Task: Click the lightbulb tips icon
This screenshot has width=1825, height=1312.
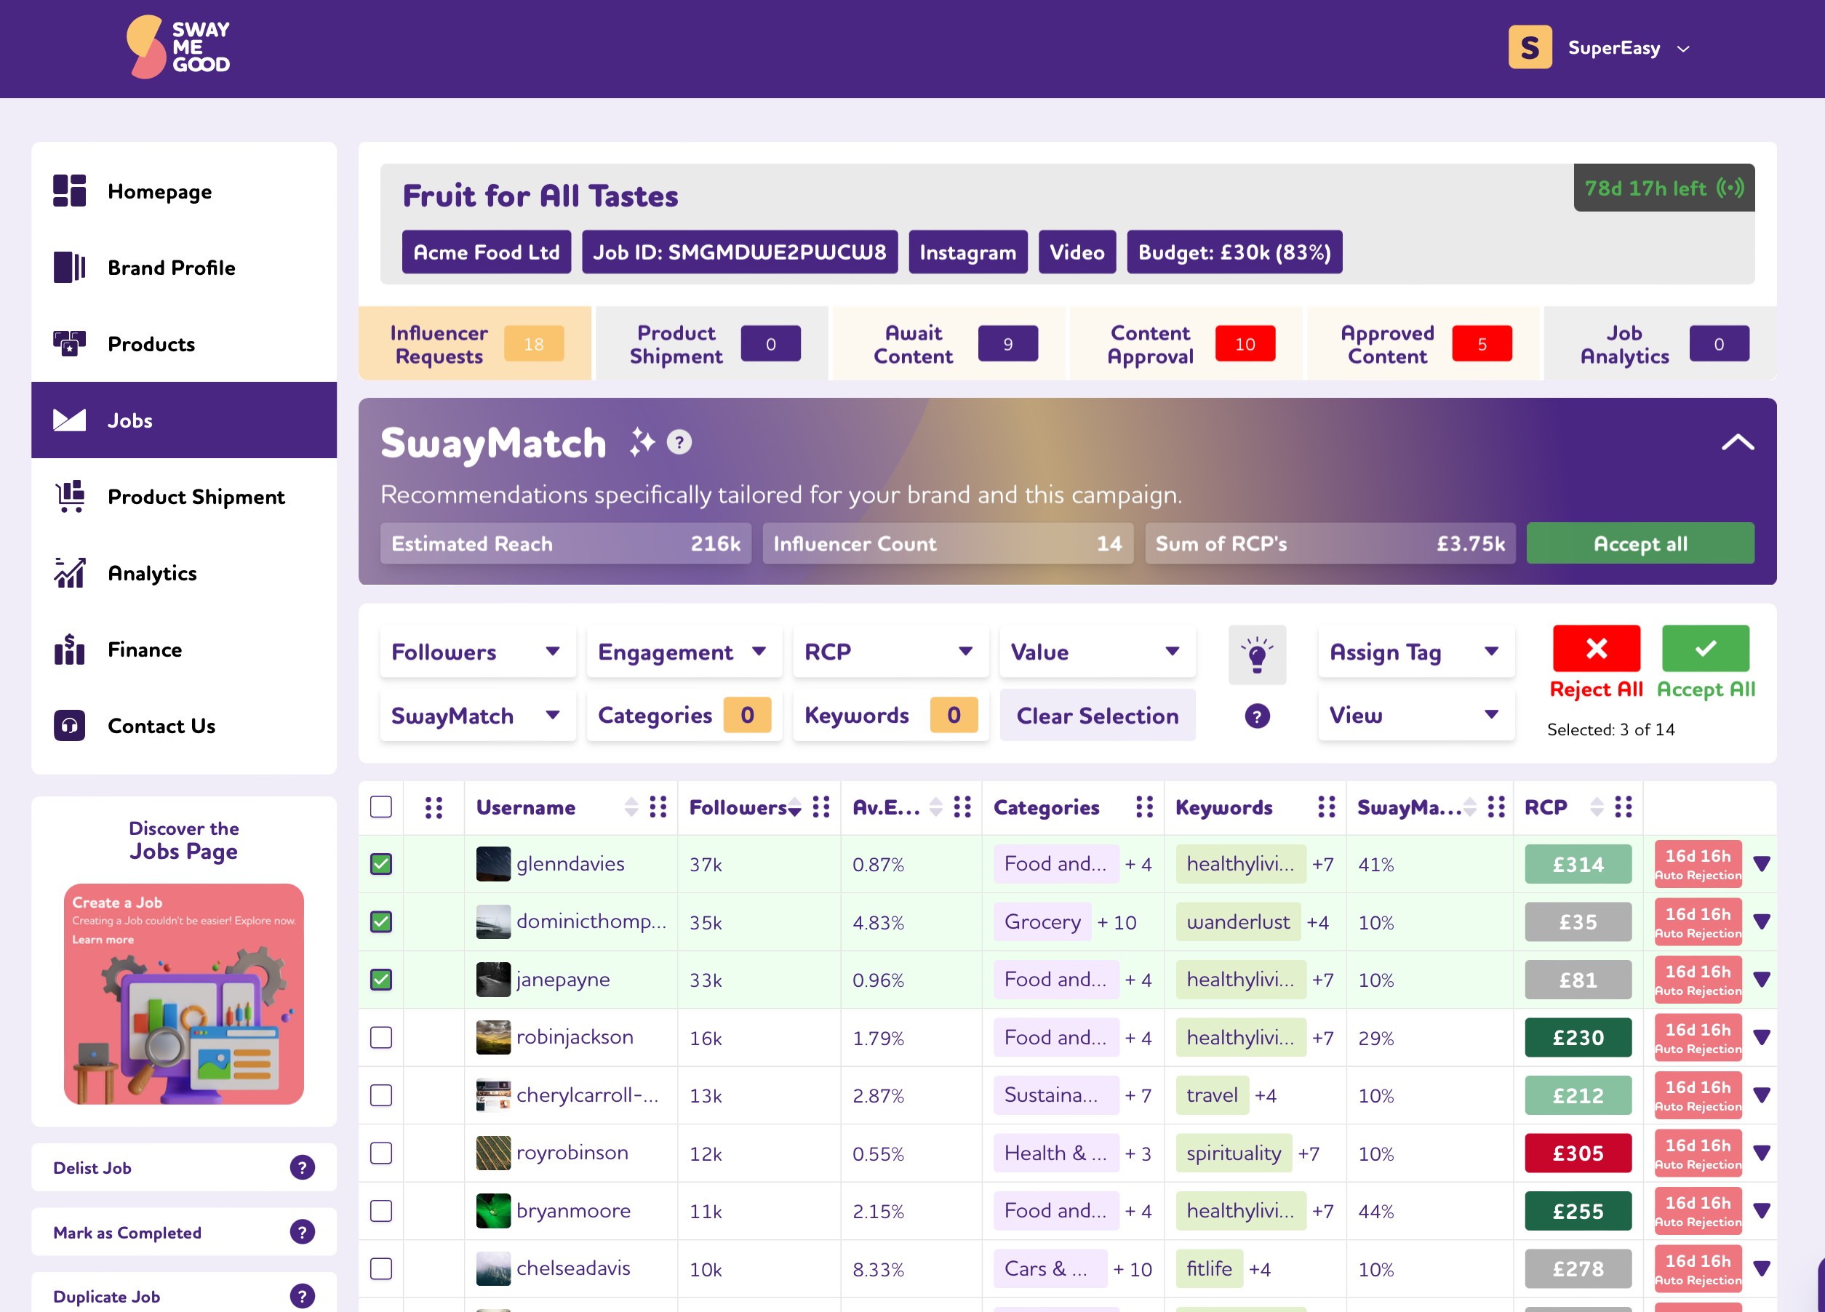Action: (x=1257, y=654)
